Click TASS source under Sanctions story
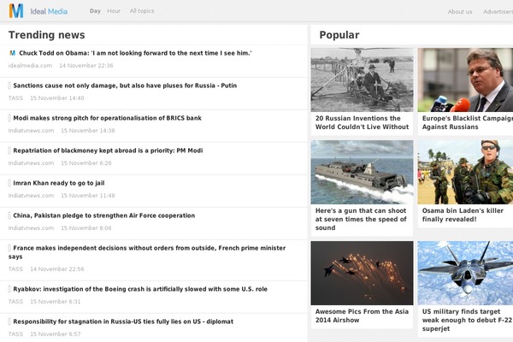The height and width of the screenshot is (342, 513). 15,97
